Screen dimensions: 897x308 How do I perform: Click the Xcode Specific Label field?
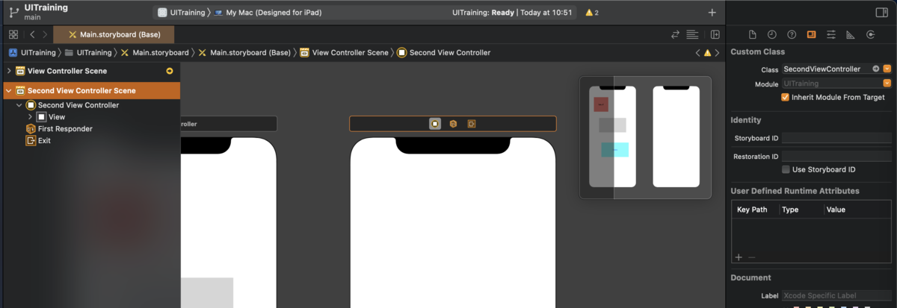(836, 296)
